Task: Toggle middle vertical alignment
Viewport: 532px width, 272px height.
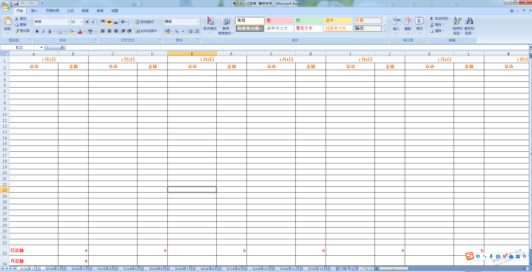Action: pyautogui.click(x=109, y=22)
